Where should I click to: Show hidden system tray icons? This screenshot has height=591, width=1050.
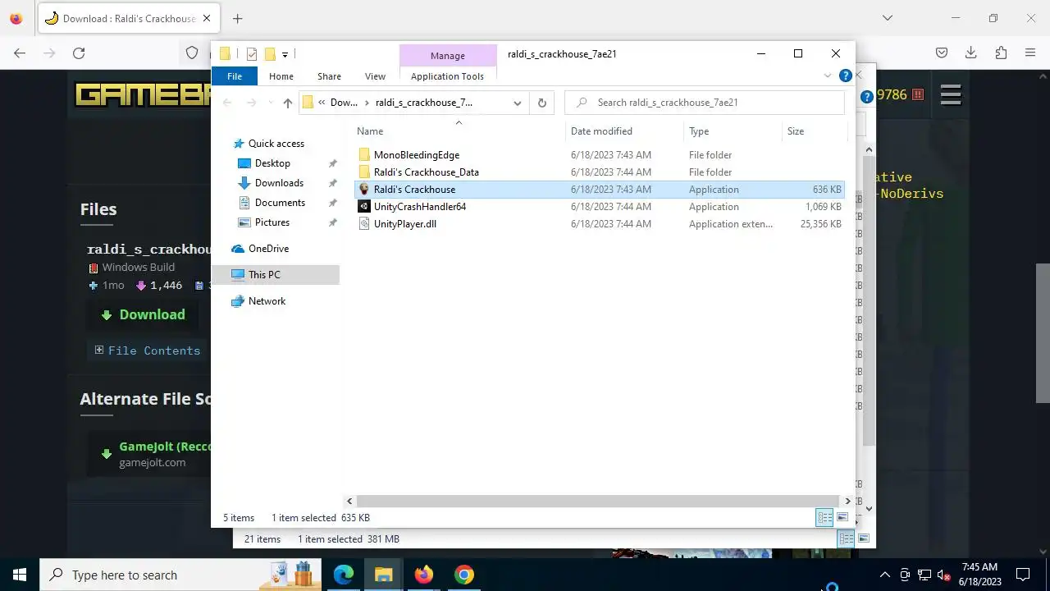884,575
